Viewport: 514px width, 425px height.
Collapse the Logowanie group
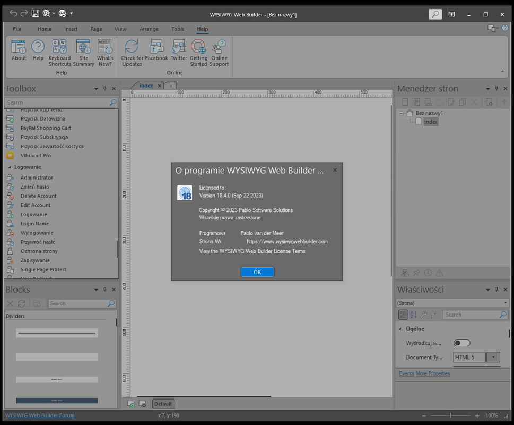(x=10, y=167)
